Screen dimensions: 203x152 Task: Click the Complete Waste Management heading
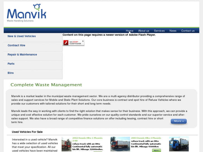point(46,85)
